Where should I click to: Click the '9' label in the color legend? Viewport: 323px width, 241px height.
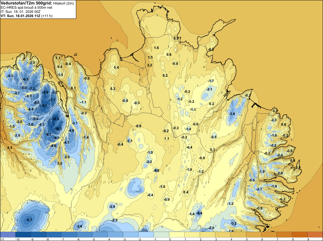coord(308,239)
